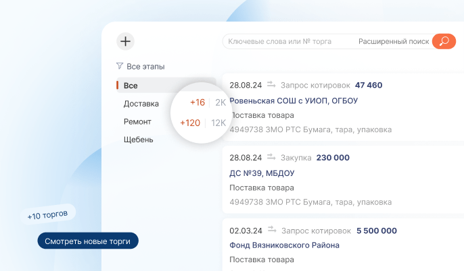Click the Закупка label
The width and height of the screenshot is (464, 271).
(x=296, y=158)
